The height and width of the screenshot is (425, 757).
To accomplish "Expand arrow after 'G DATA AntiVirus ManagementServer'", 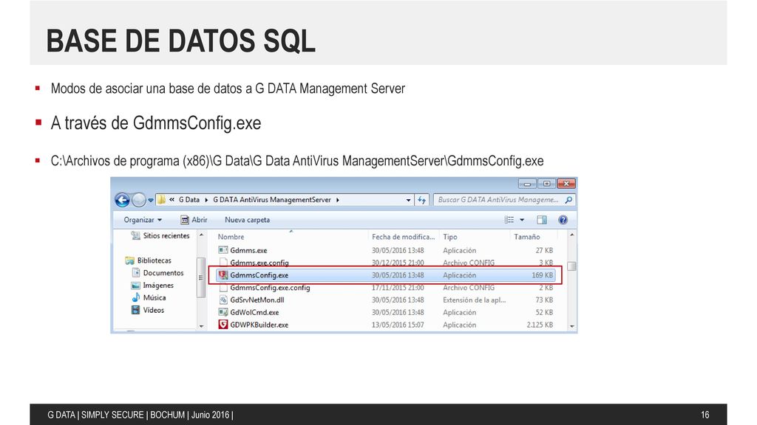I will point(337,200).
